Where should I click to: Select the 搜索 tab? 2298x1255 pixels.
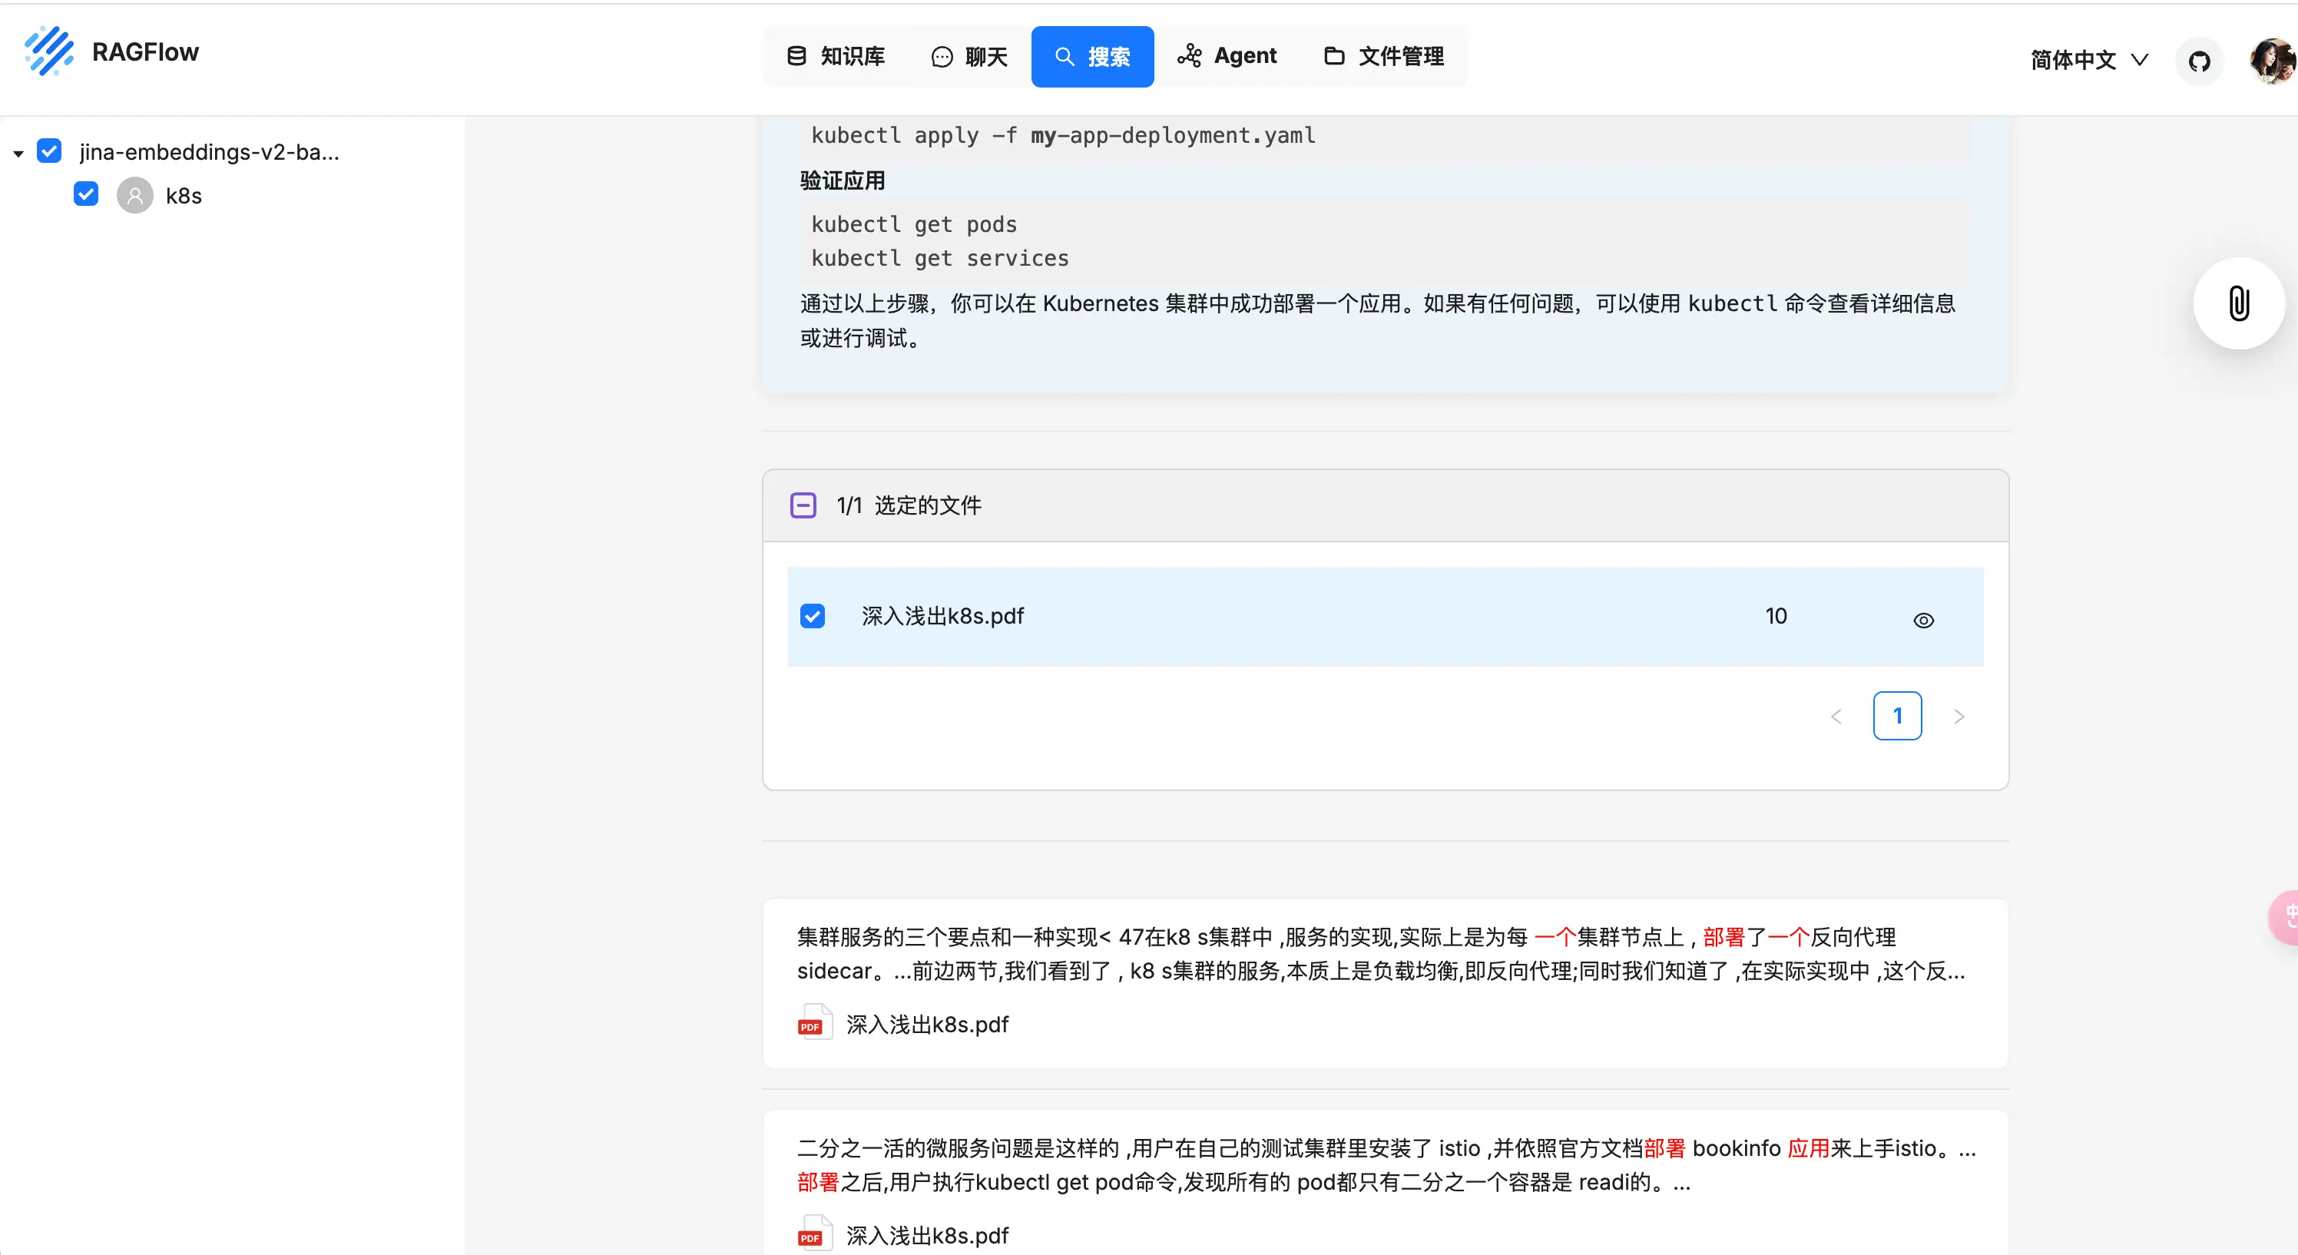tap(1092, 56)
